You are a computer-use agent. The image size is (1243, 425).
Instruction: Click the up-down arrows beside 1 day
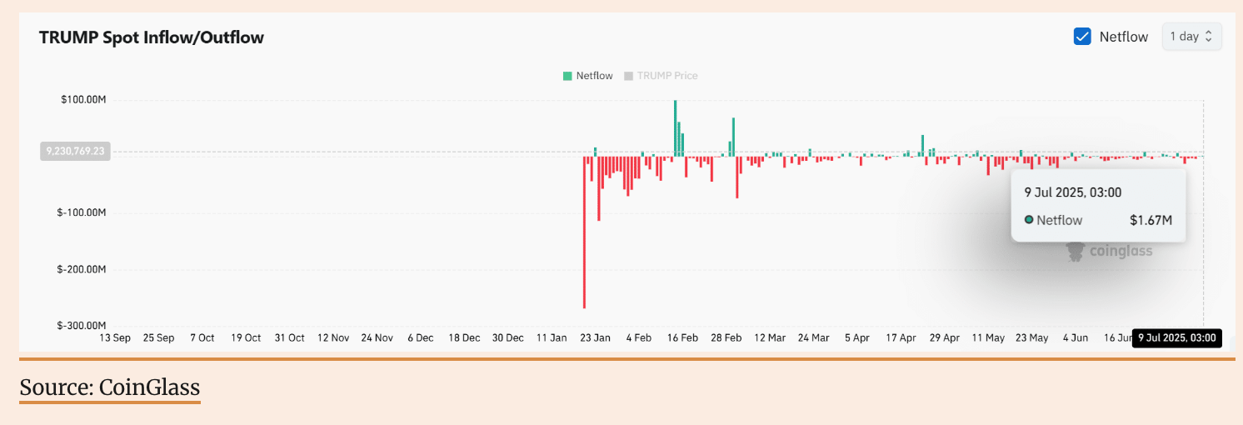(1210, 37)
